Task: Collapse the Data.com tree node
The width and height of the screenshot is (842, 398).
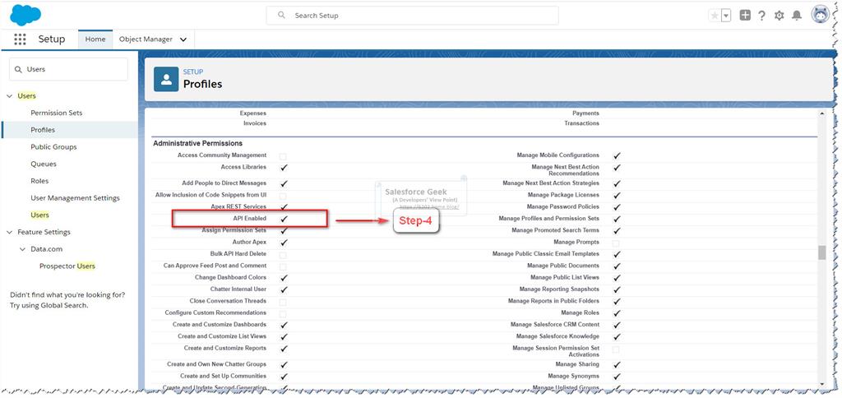Action: click(x=22, y=249)
